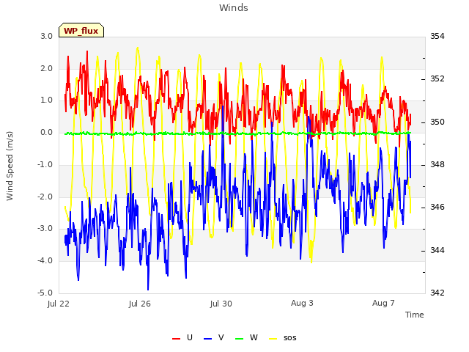Click the Winds chart title

(x=234, y=8)
